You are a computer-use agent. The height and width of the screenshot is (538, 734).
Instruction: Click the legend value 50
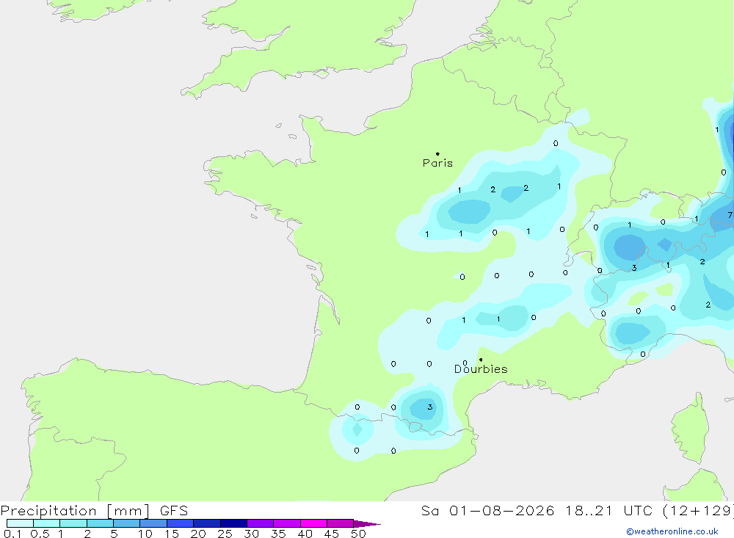(358, 534)
